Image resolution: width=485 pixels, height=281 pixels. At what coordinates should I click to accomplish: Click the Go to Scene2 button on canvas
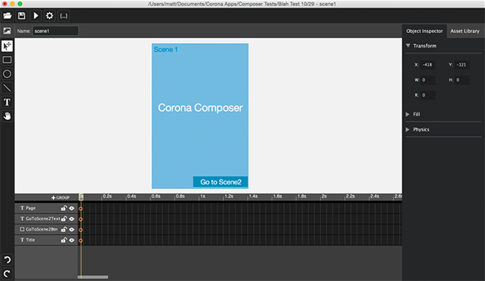pyautogui.click(x=221, y=182)
